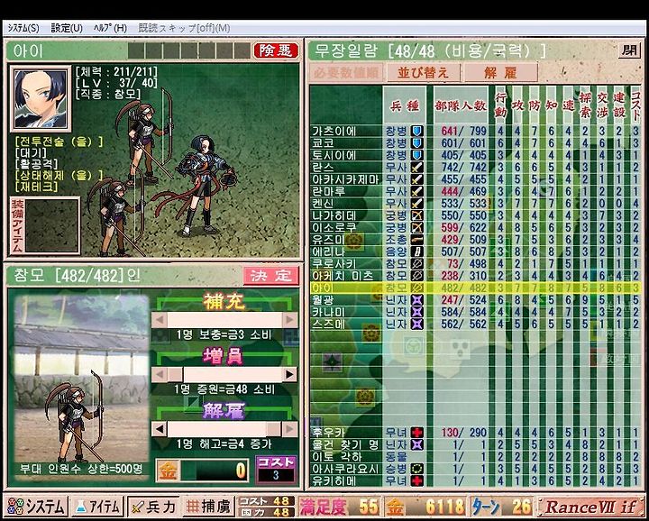Click the 並び替え sort button
The image size is (649, 521).
click(423, 73)
